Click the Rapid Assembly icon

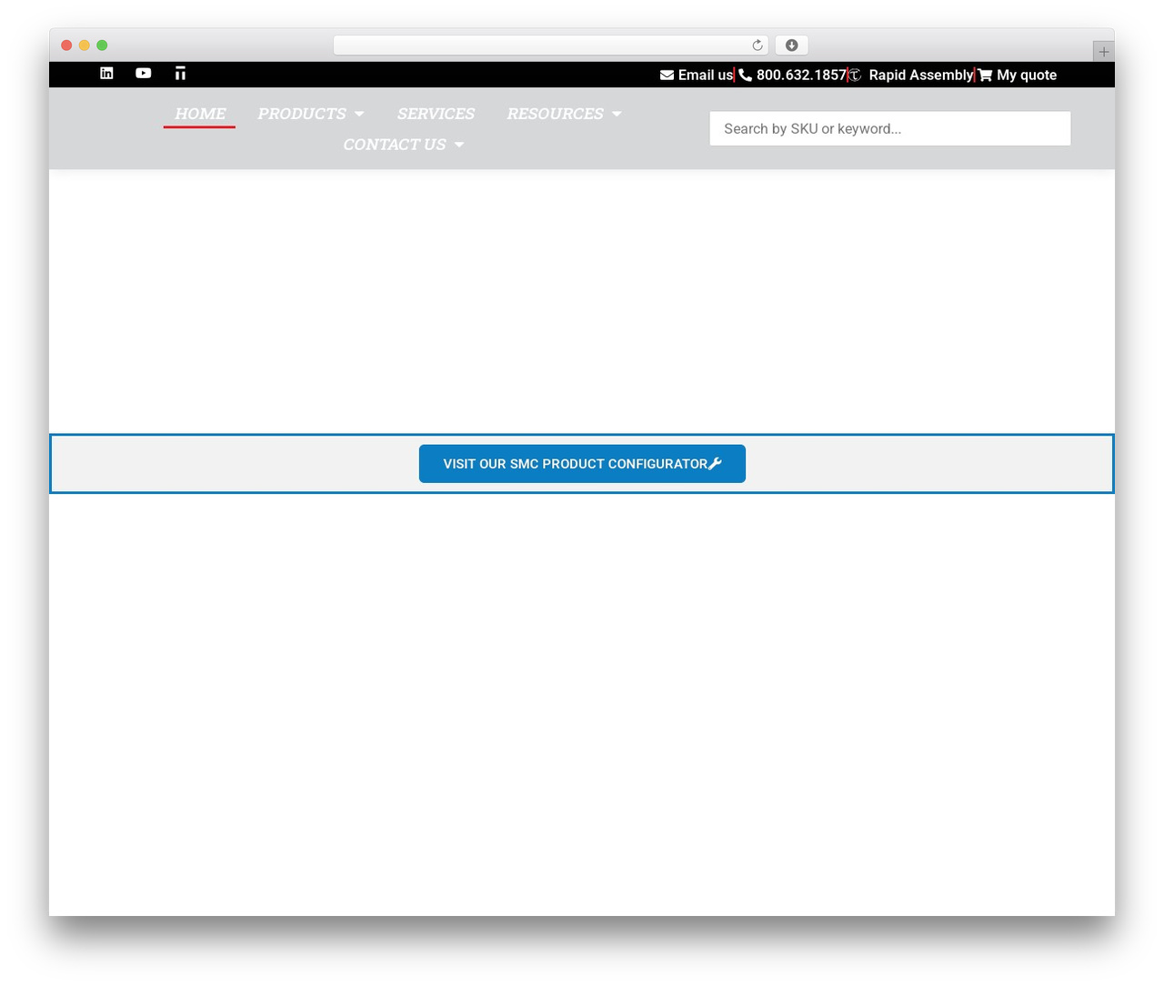click(x=855, y=75)
